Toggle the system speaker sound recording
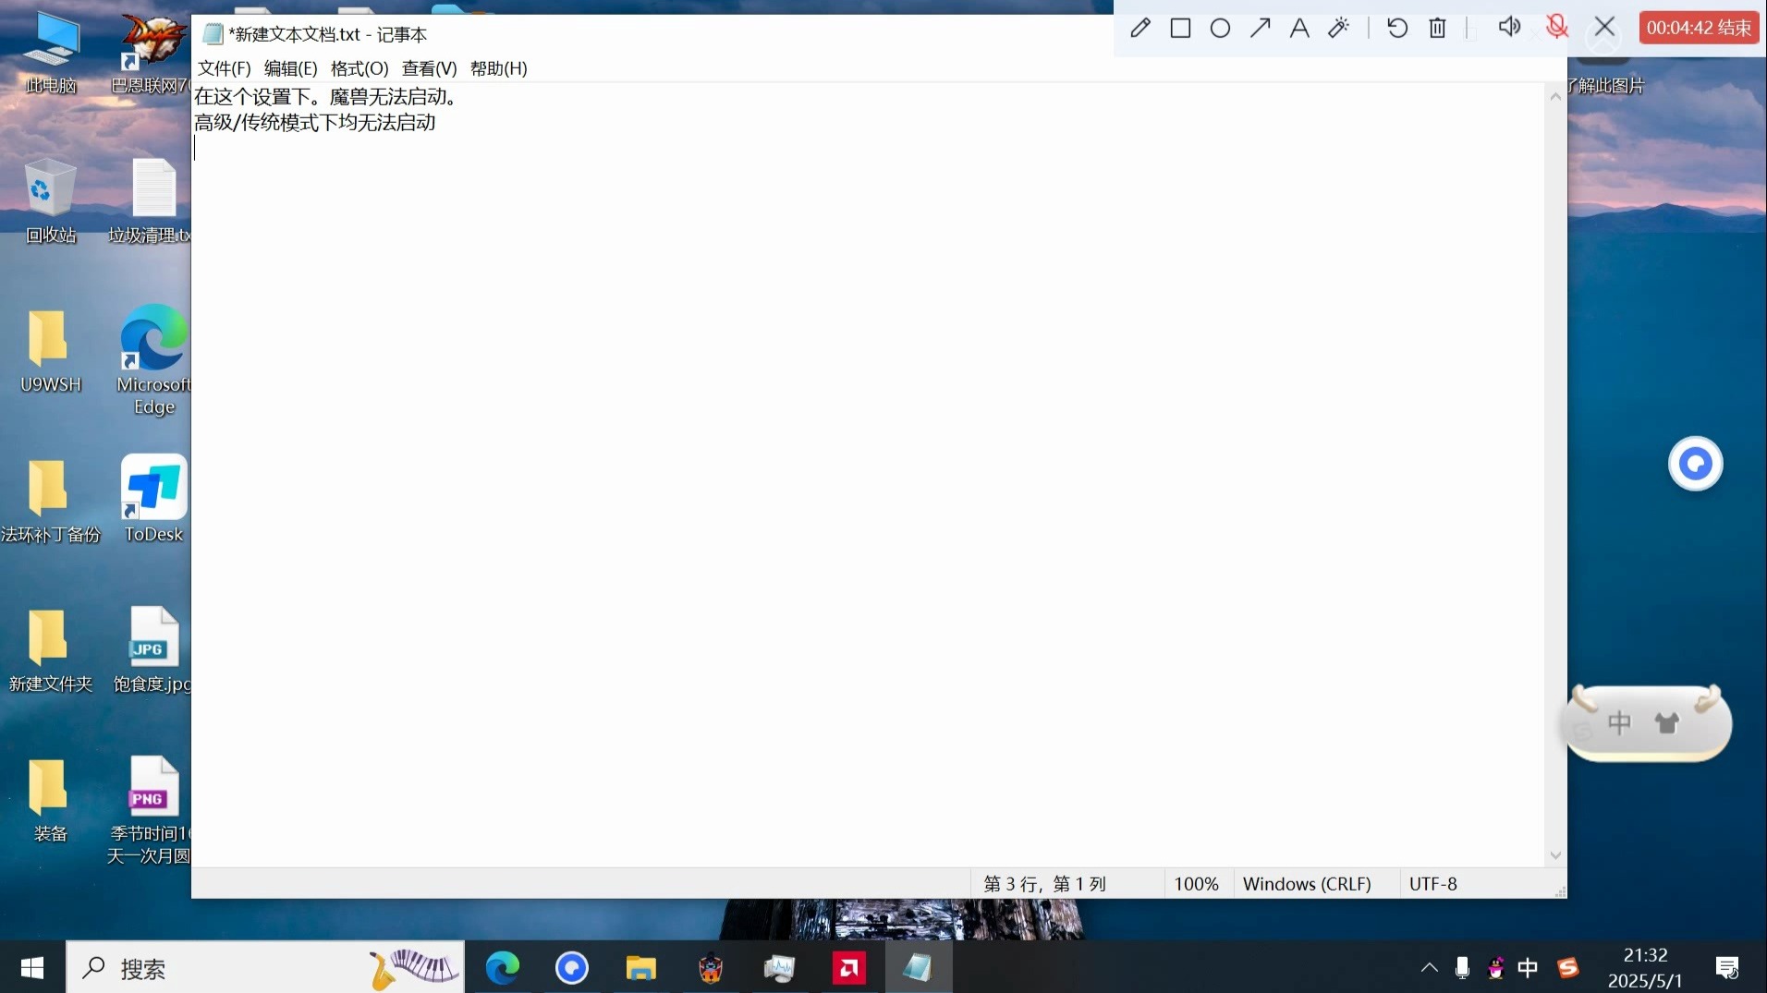This screenshot has height=993, width=1767. coord(1509,27)
